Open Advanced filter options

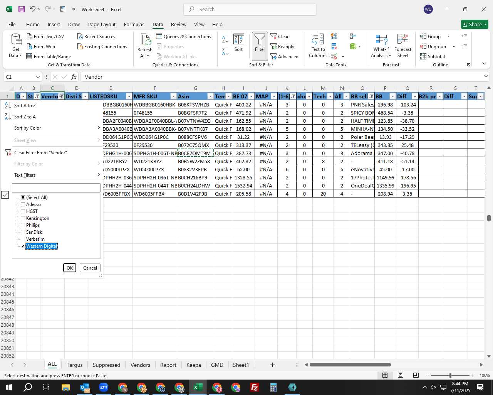pos(285,56)
